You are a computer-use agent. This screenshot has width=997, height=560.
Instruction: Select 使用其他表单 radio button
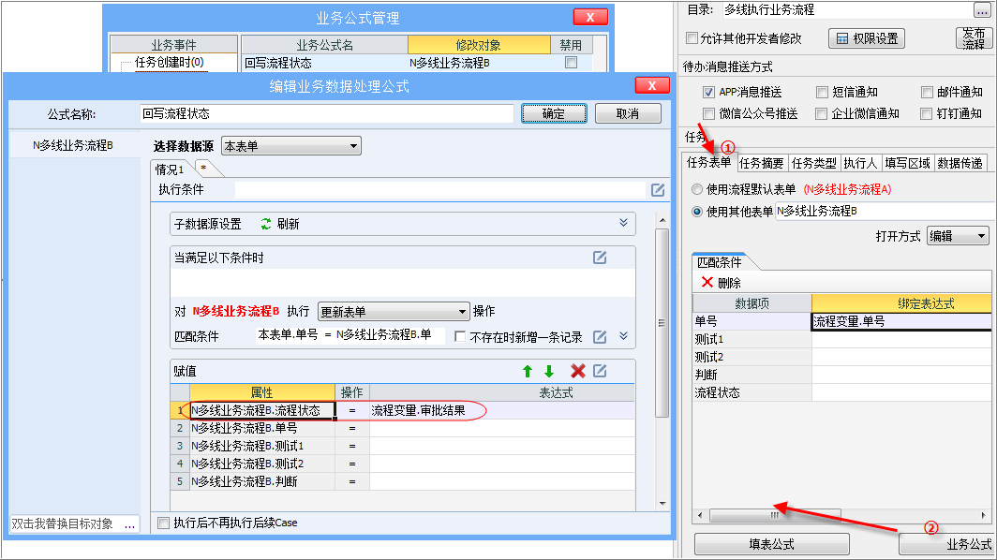697,212
